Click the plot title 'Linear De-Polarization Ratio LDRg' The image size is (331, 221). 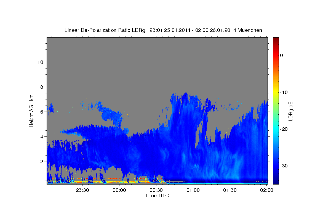coord(105,30)
